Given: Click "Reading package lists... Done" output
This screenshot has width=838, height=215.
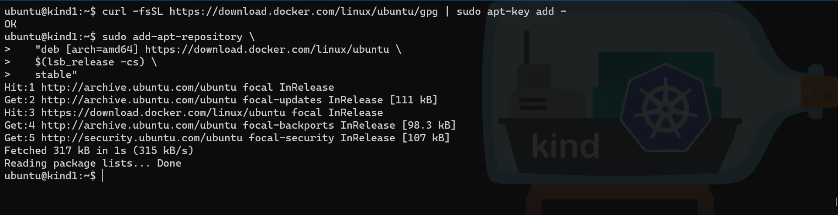Looking at the screenshot, I should [93, 164].
